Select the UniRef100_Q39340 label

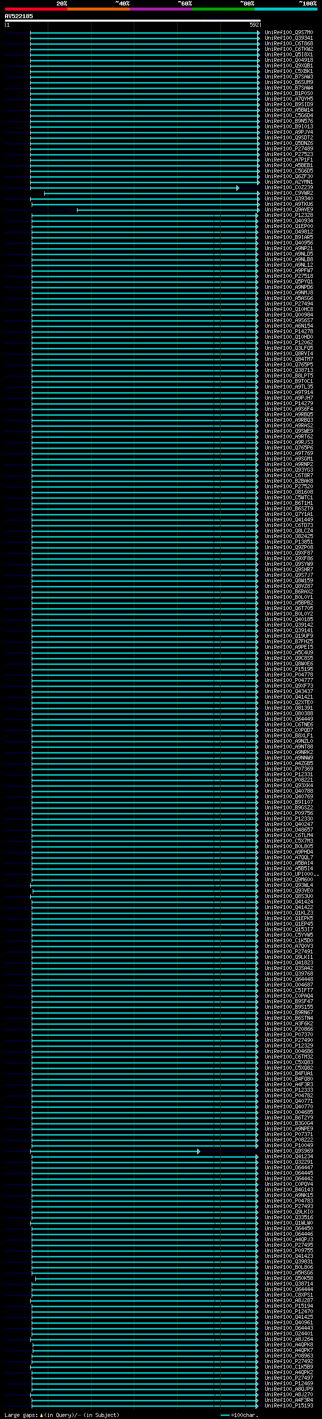(x=289, y=198)
